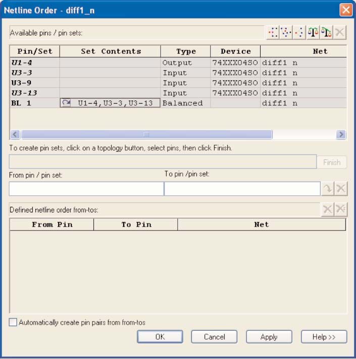Click the horizontal scrollbar thumb in pins table
This screenshot has height=359, width=356.
coord(146,134)
